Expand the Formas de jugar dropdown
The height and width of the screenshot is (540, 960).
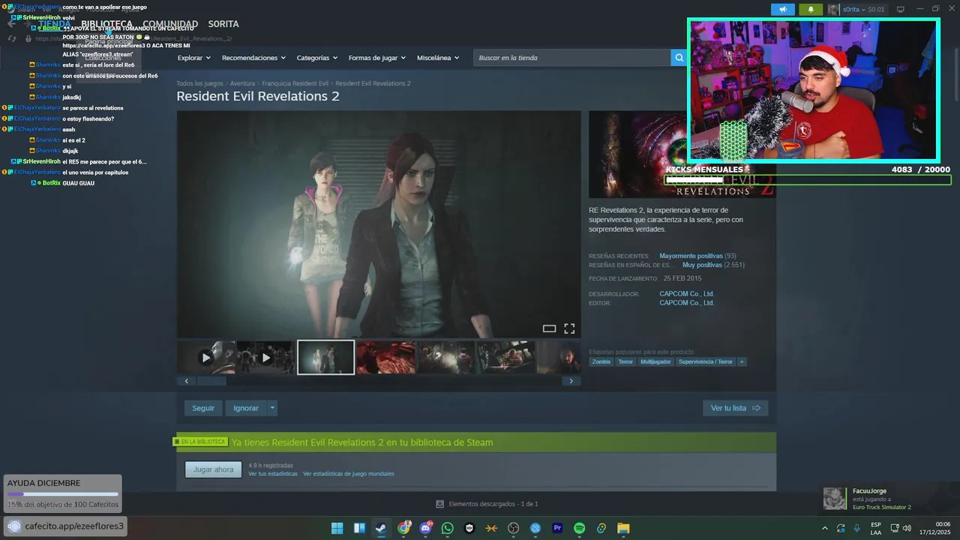pos(376,58)
